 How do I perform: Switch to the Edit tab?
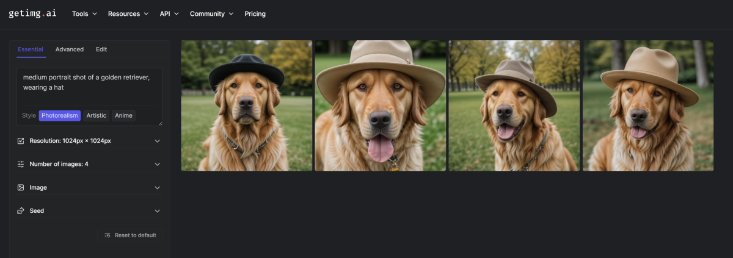coord(101,49)
